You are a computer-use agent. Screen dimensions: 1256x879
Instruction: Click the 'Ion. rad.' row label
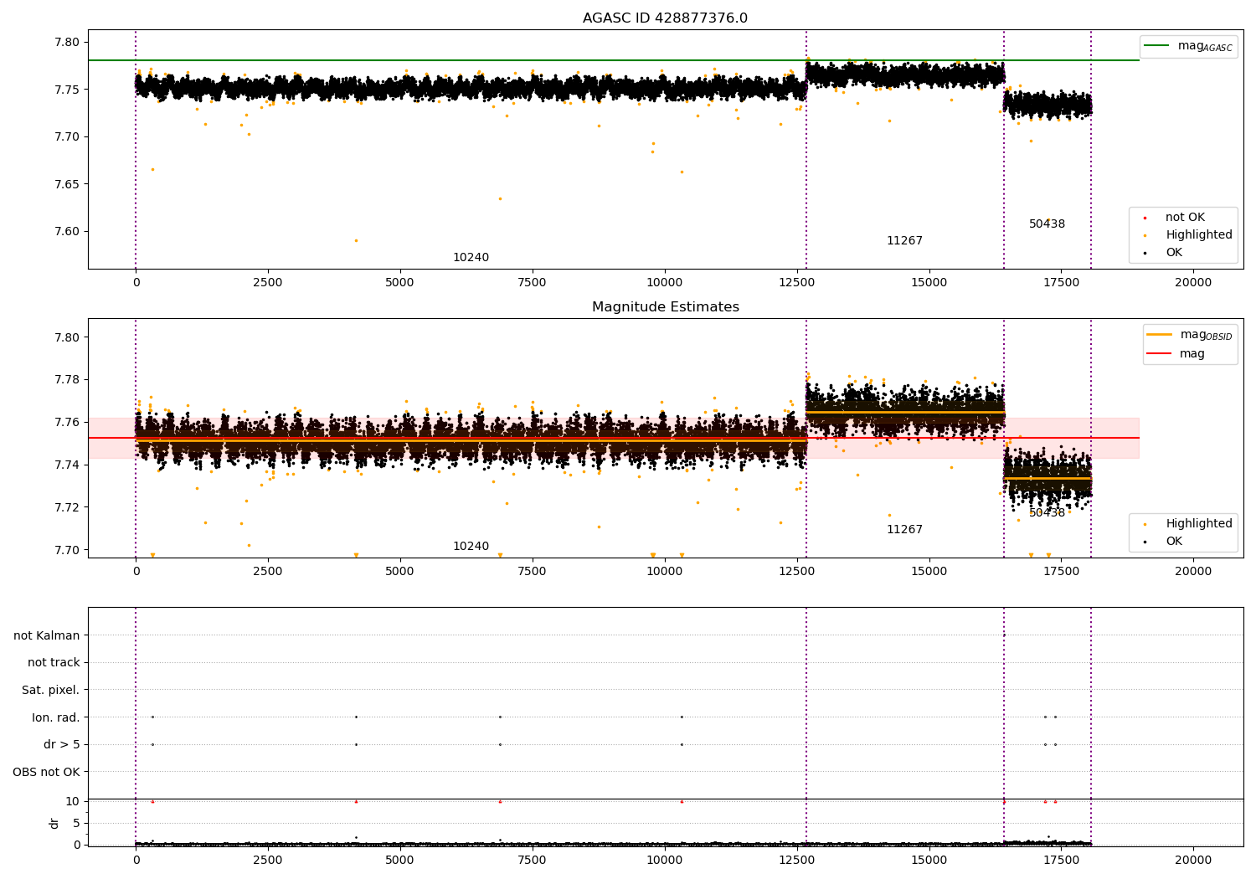click(x=56, y=717)
